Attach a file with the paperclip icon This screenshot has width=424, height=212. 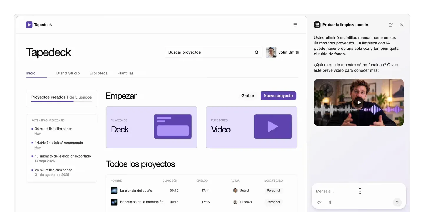pyautogui.click(x=319, y=202)
